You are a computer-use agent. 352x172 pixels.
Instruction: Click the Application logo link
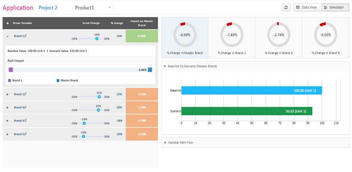(x=18, y=8)
